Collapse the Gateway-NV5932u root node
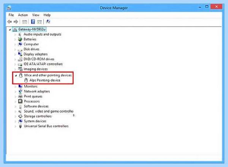 tap(10, 30)
